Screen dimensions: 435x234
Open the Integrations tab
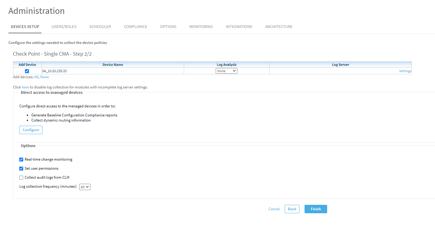coord(239,27)
